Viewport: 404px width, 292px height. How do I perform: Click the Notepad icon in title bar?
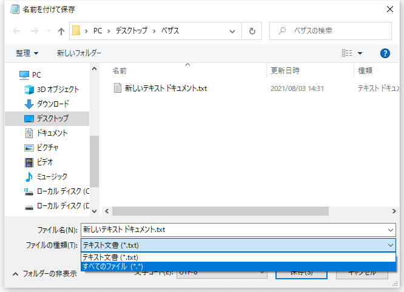pos(15,9)
